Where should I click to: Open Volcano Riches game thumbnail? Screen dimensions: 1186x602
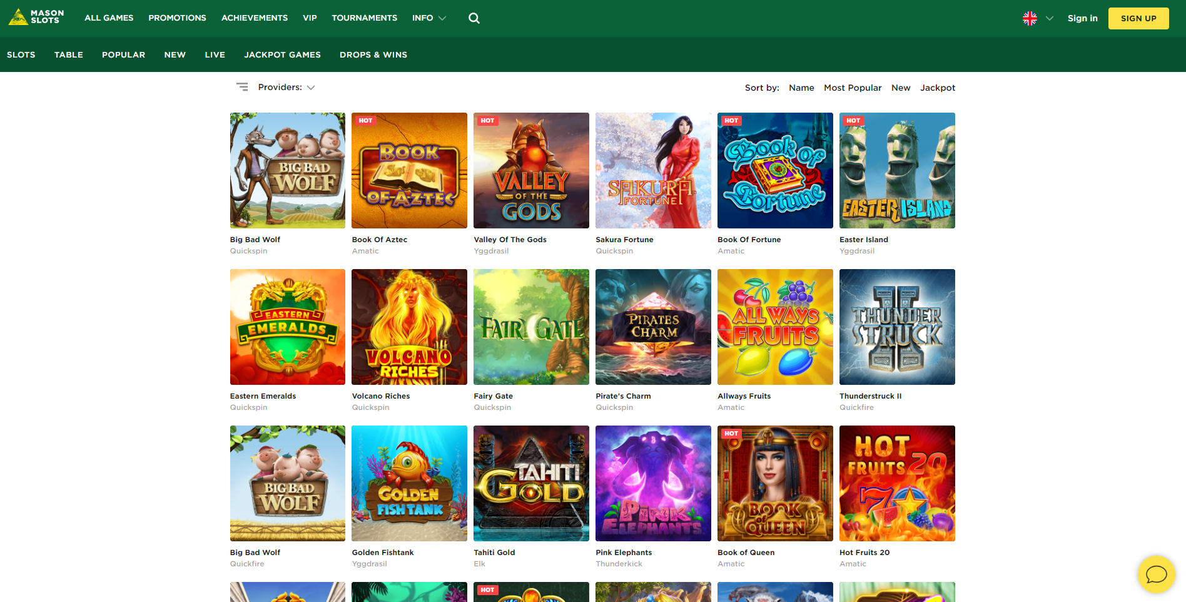[410, 327]
